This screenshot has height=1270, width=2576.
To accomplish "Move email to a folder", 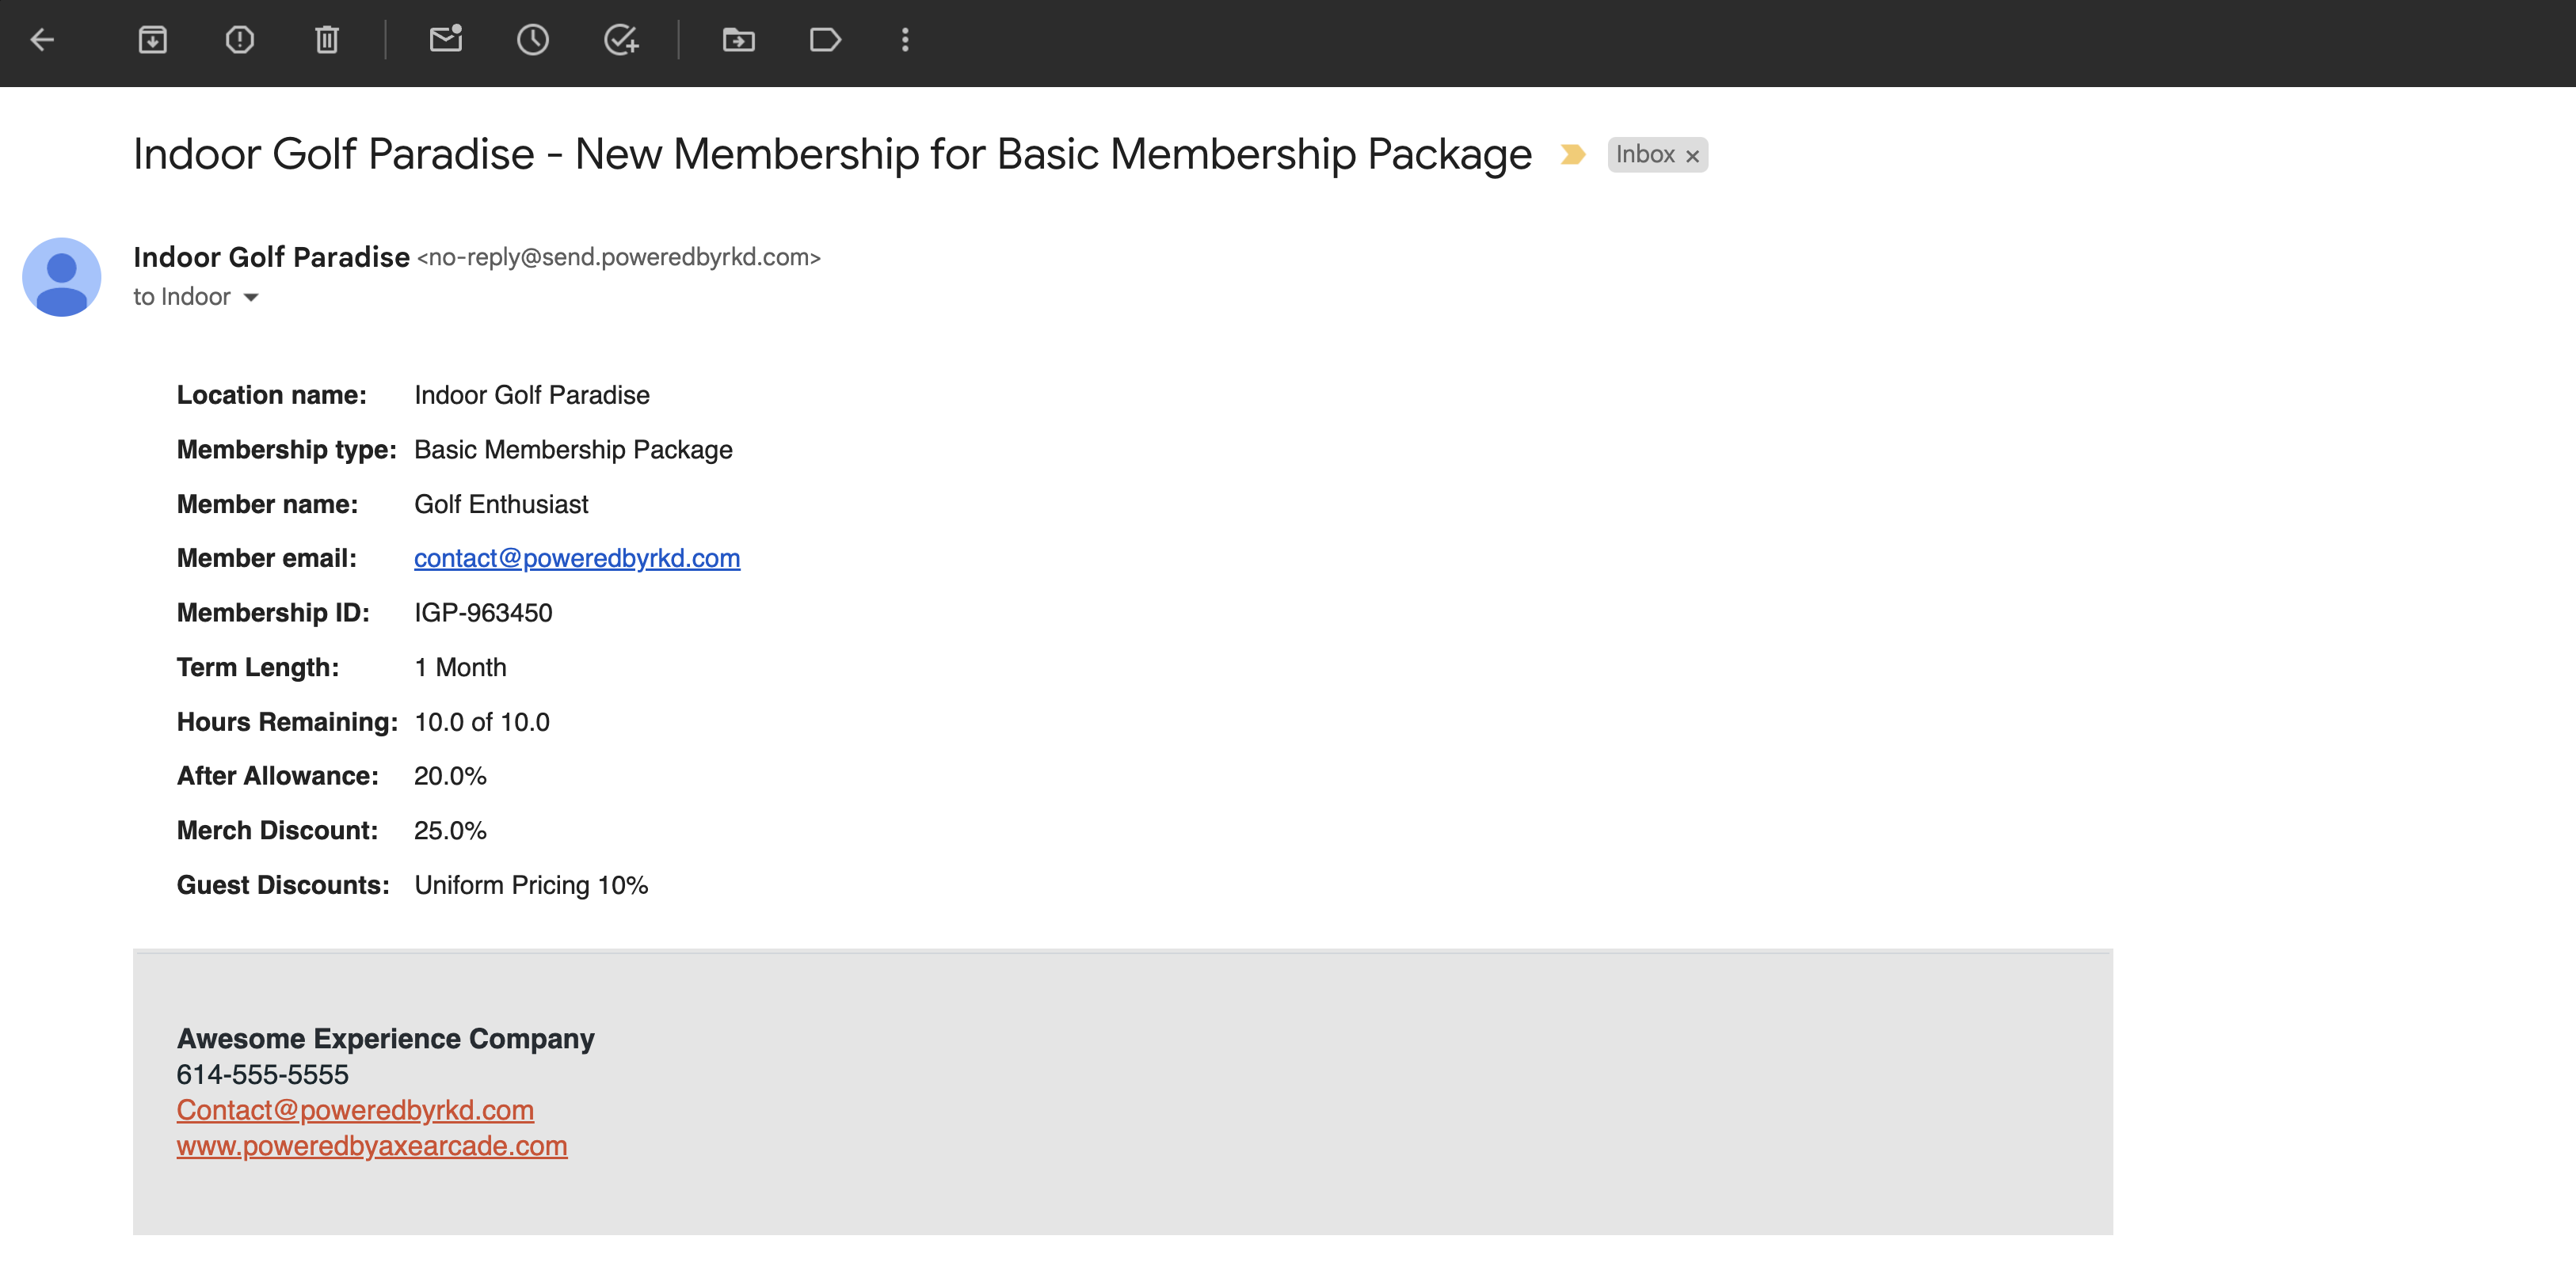I will pos(739,40).
